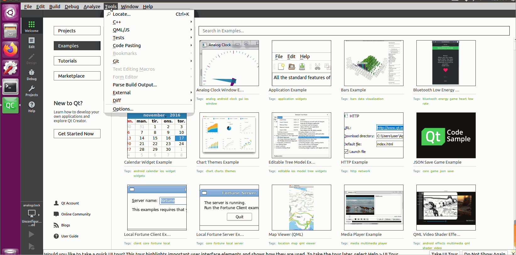
Task: Click Local Fortune Server Example thumbnail
Action: point(229,208)
